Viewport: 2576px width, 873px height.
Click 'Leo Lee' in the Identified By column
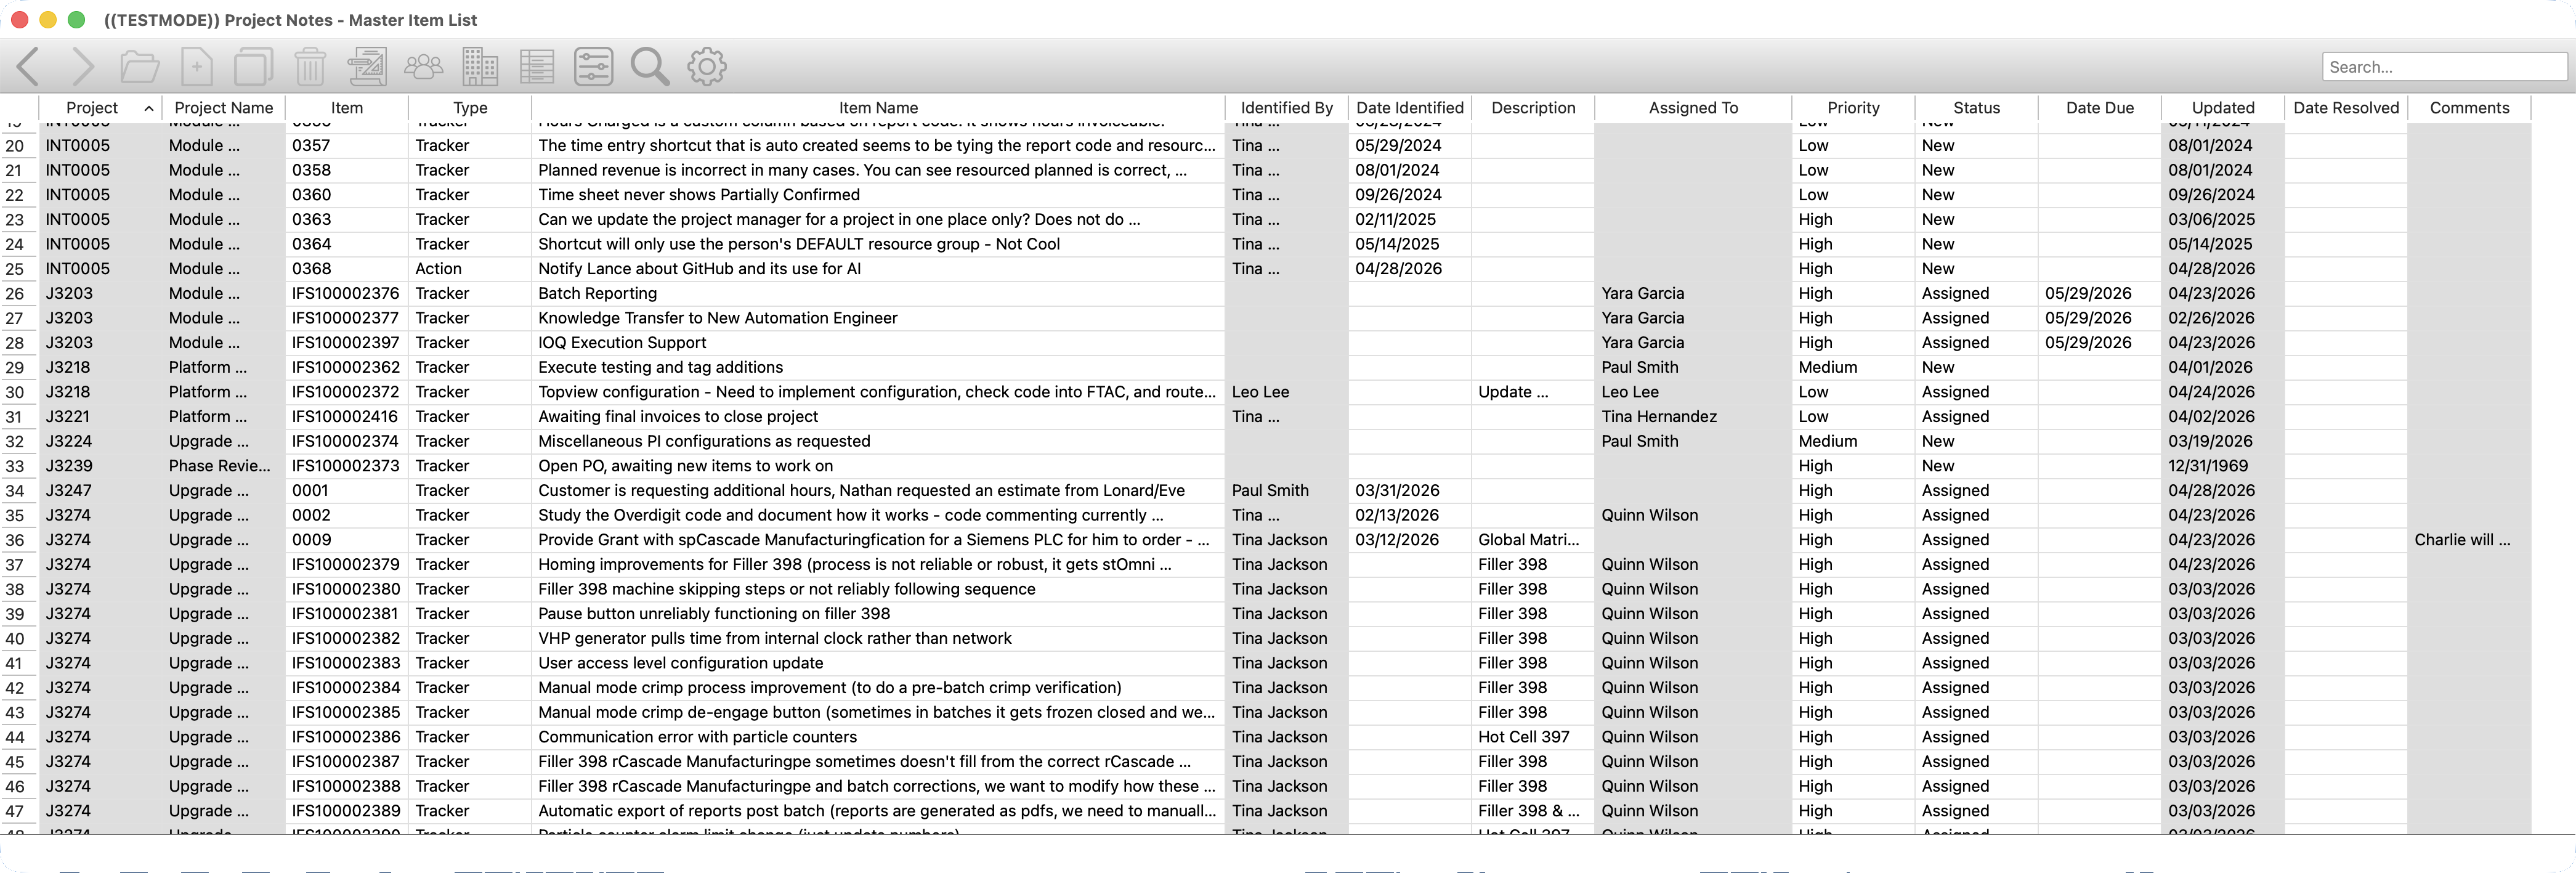pyautogui.click(x=1286, y=392)
